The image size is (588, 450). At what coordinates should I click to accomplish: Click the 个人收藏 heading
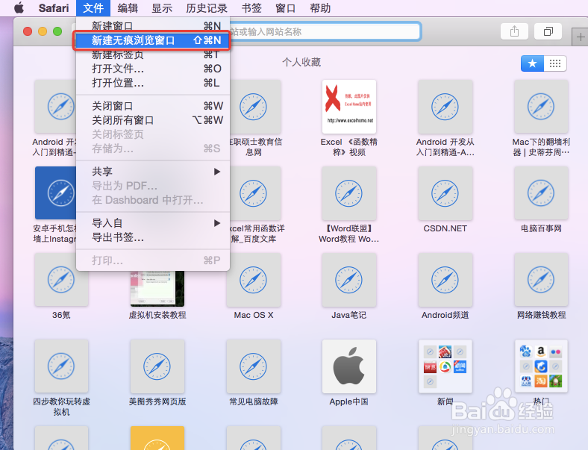[301, 62]
